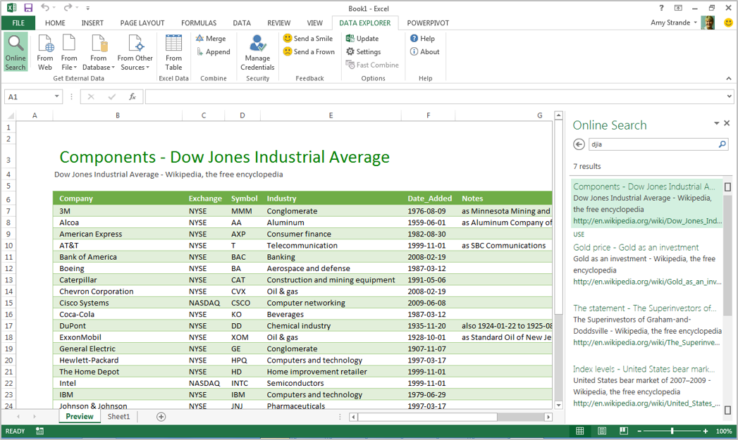The image size is (738, 440).
Task: Expand the Name Box dropdown arrow
Action: [57, 97]
